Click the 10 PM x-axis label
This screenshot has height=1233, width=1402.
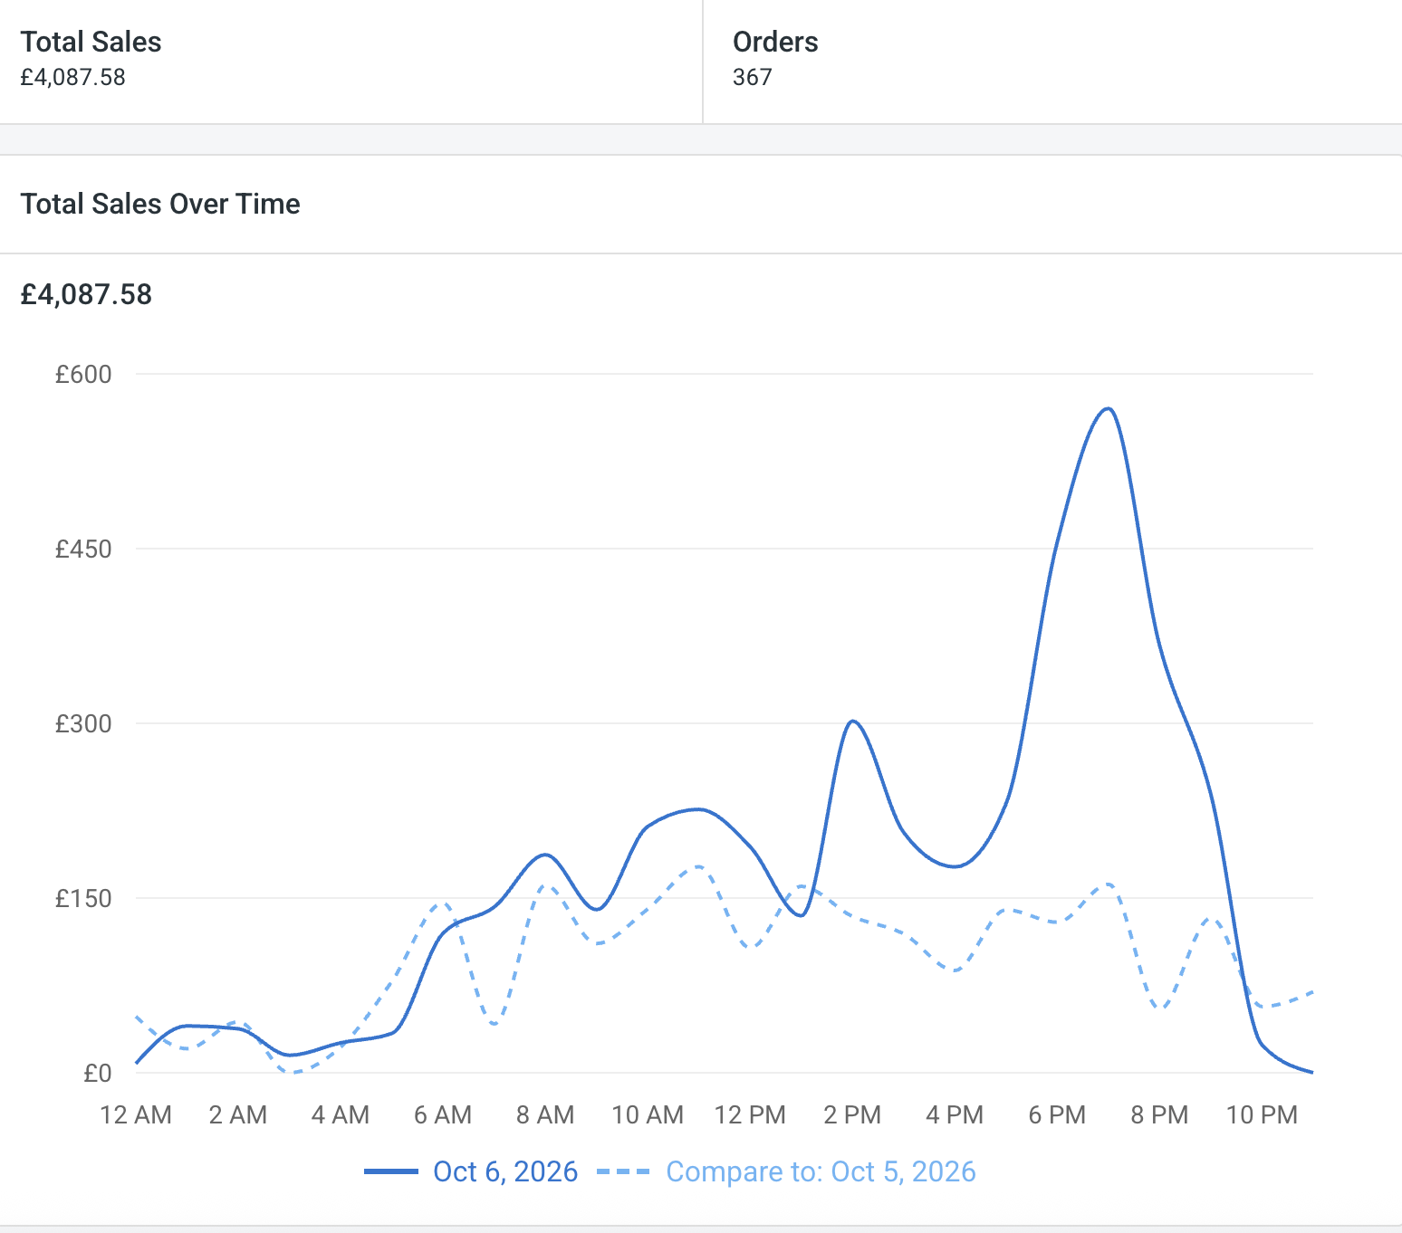(x=1262, y=1114)
